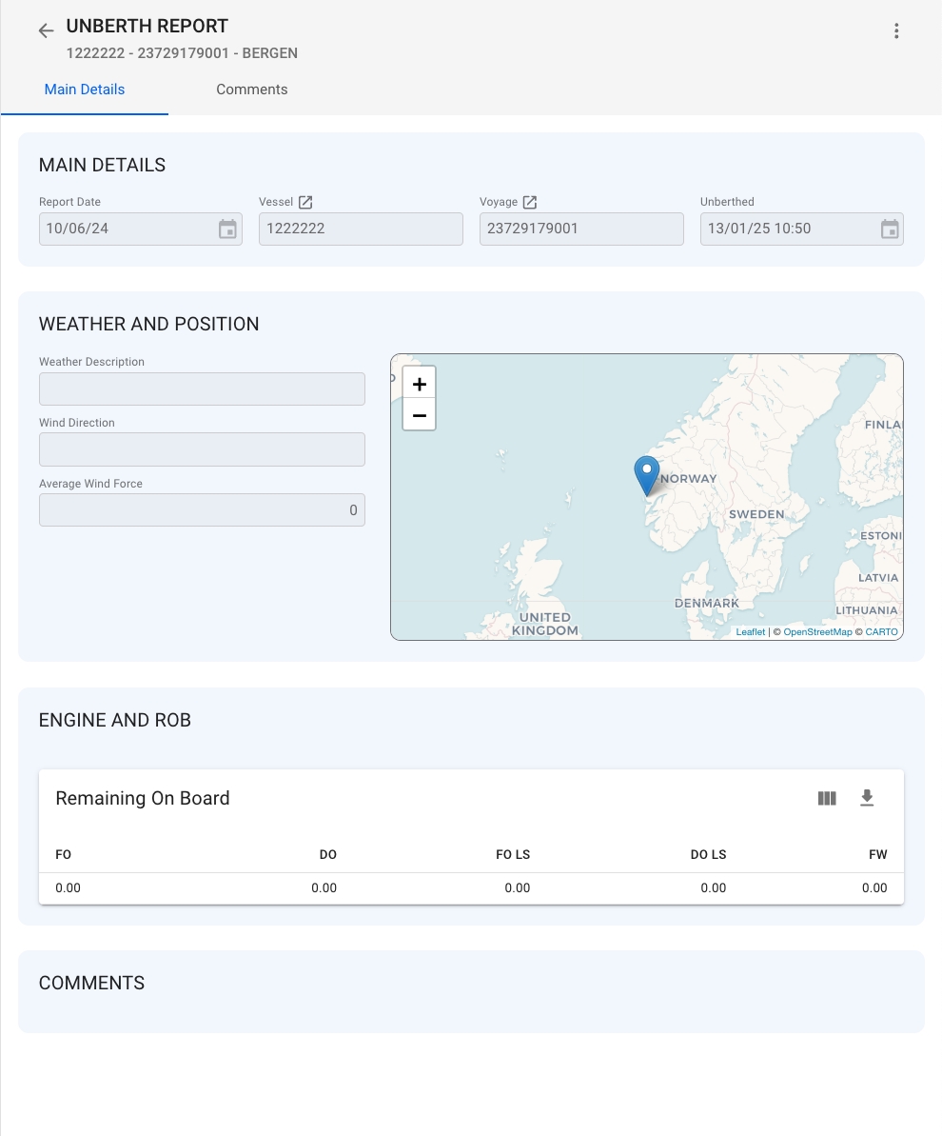The image size is (942, 1136).
Task: Open the Leaflet attribution link
Action: pyautogui.click(x=750, y=632)
